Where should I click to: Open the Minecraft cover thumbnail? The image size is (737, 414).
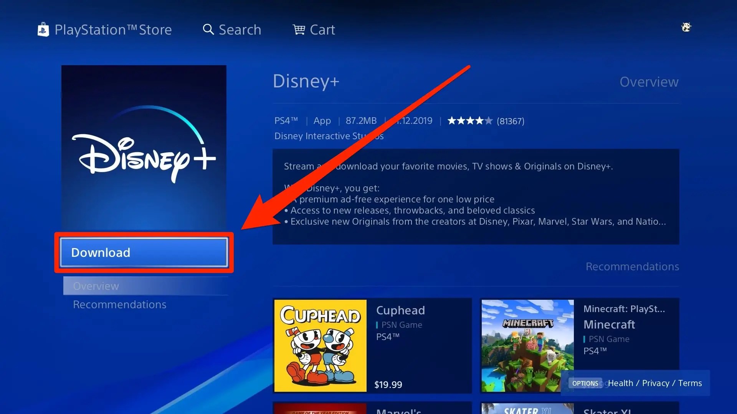pos(528,346)
